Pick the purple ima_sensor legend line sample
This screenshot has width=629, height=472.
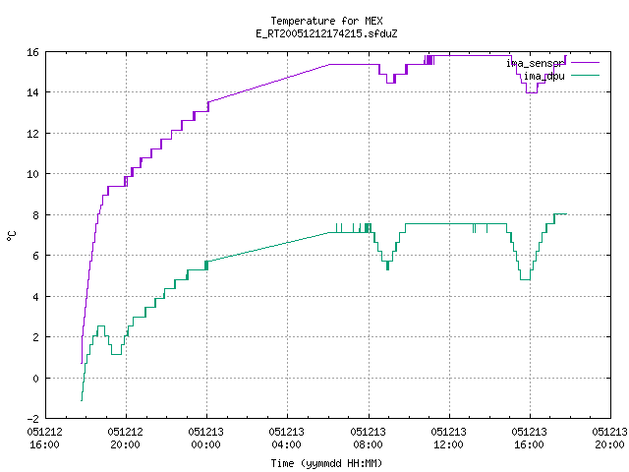pos(585,63)
